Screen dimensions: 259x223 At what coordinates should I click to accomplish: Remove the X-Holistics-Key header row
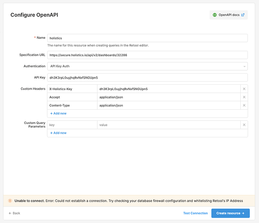[x=244, y=89]
